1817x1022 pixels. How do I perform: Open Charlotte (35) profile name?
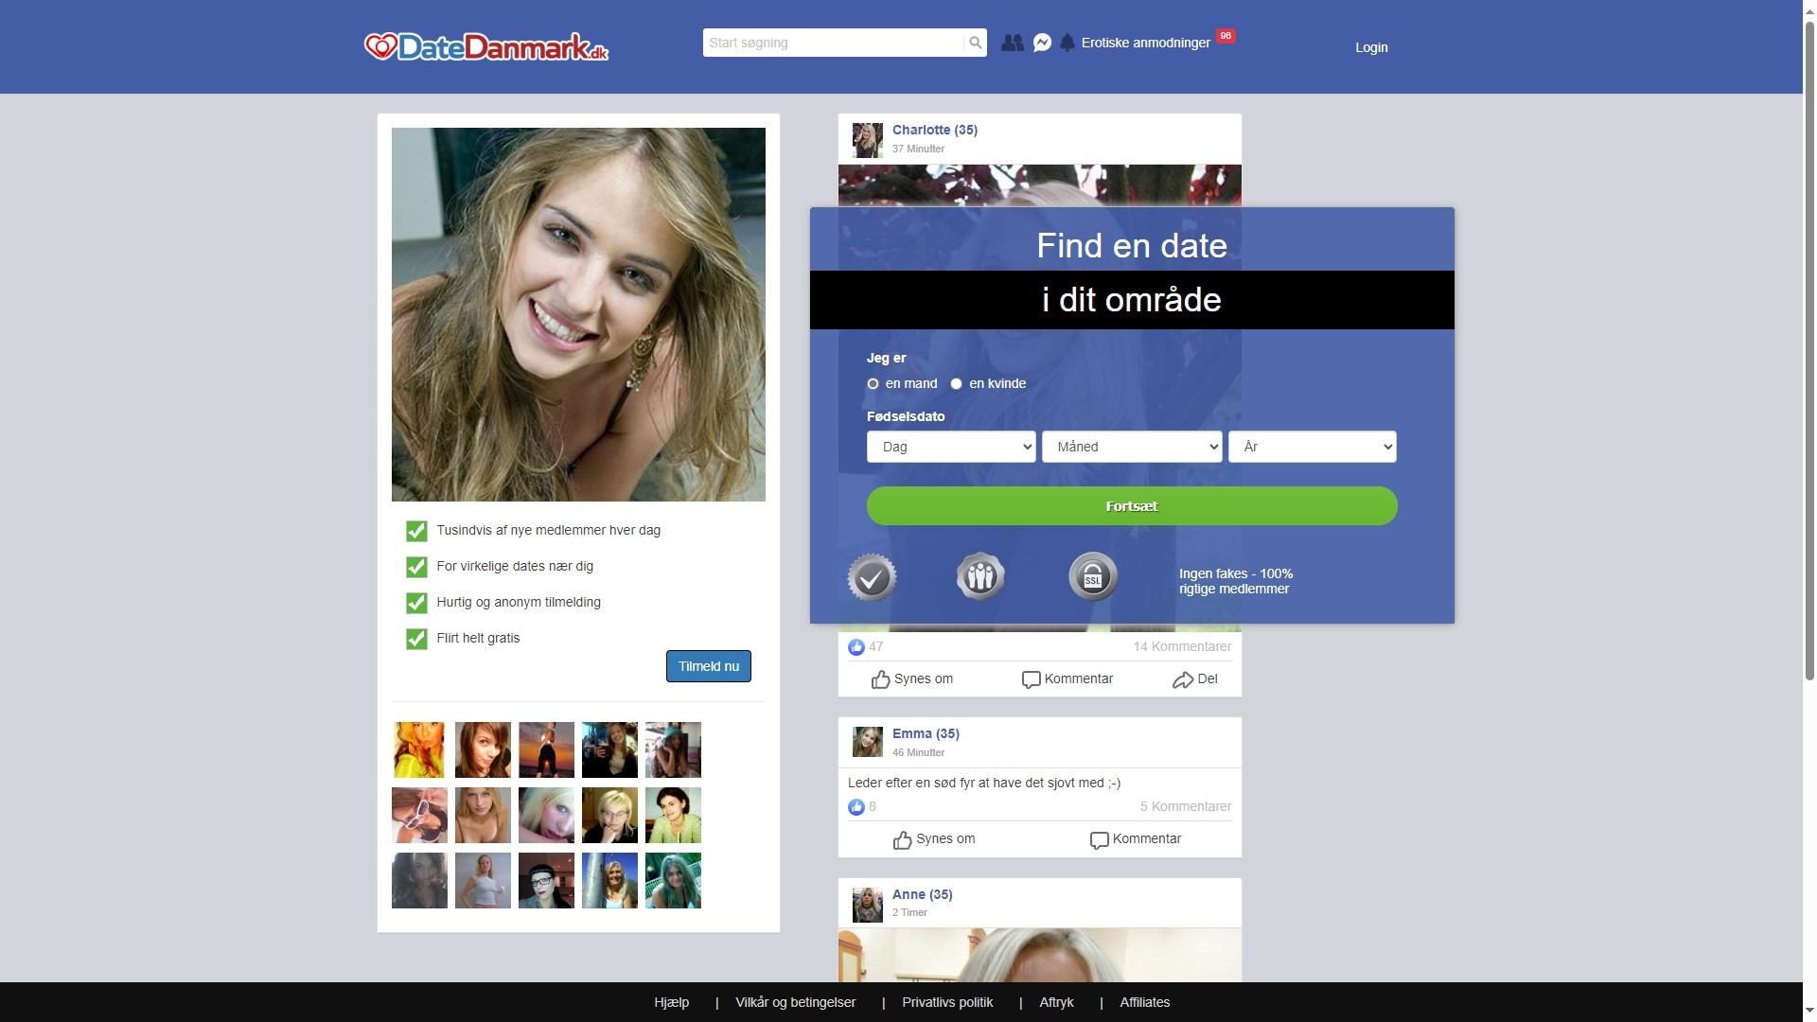[935, 131]
